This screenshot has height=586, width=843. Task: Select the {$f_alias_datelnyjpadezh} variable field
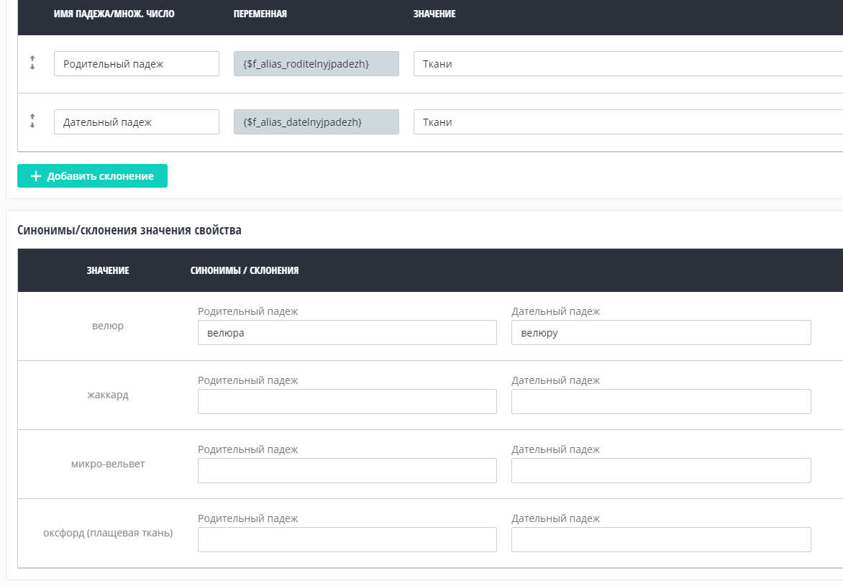[x=316, y=122]
